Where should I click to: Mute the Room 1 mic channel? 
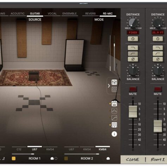point(158,89)
